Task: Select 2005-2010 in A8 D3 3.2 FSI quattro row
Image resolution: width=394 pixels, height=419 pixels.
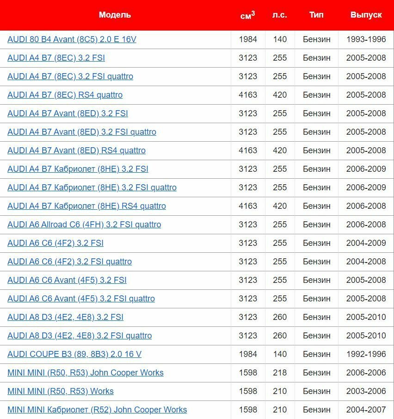Action: click(x=366, y=336)
